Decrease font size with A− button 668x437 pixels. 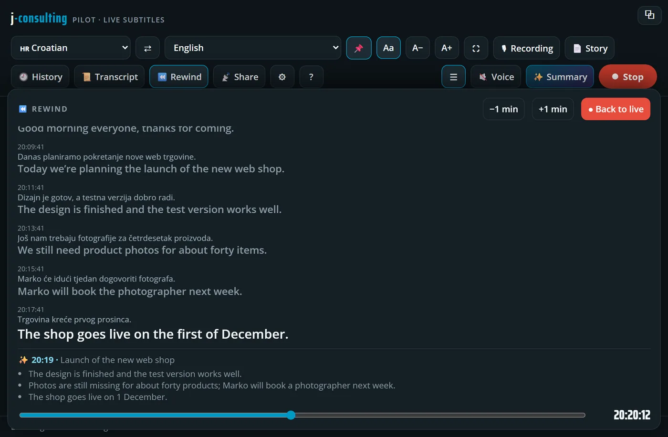point(417,48)
